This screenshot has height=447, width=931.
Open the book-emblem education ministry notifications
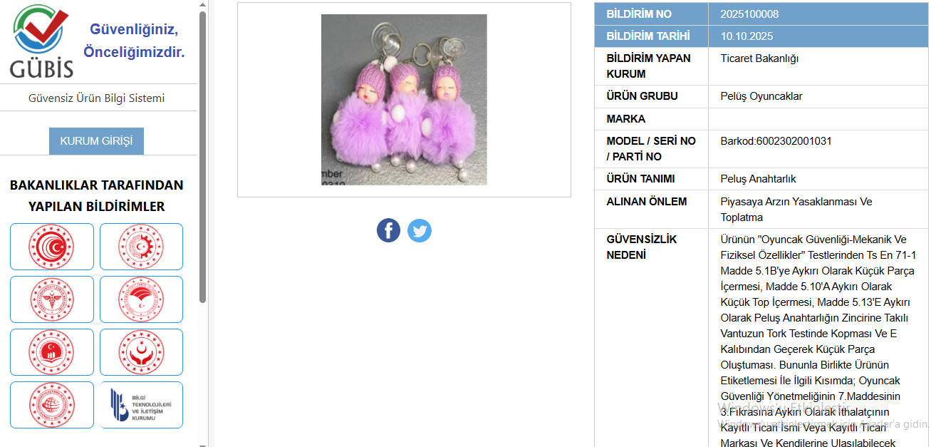(x=52, y=352)
